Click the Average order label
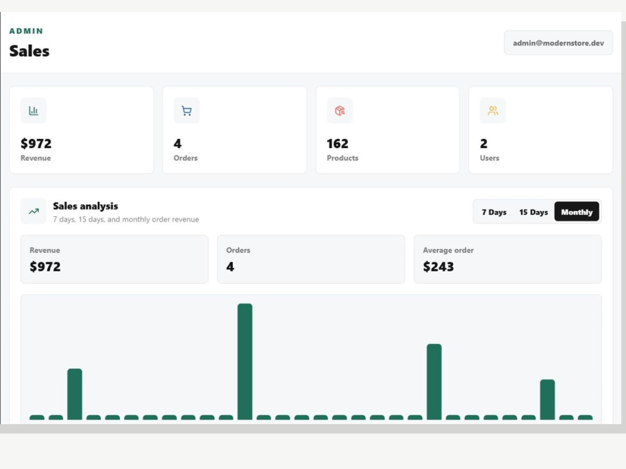 click(448, 250)
